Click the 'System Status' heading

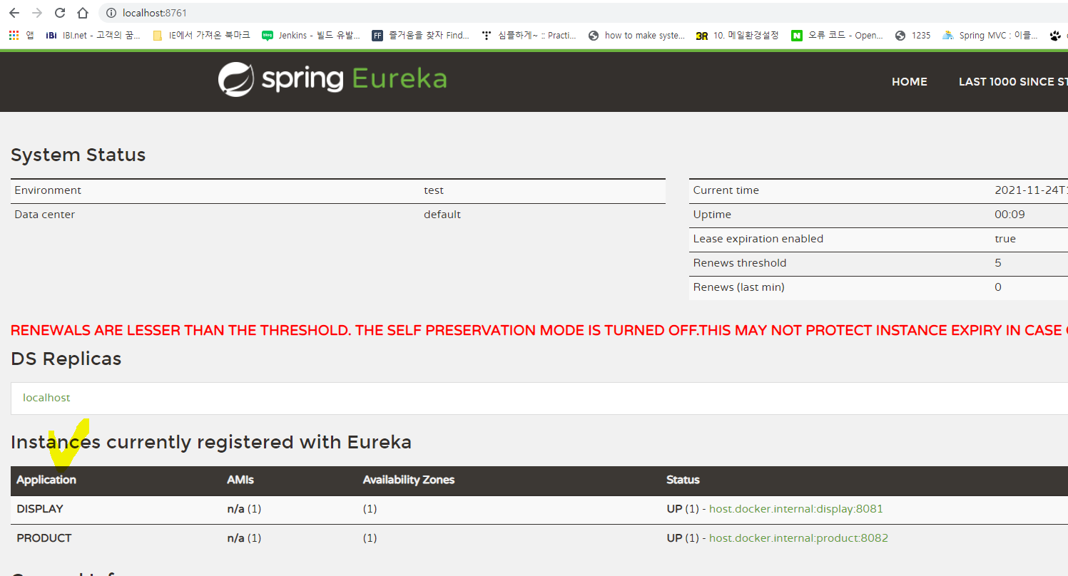coord(78,155)
